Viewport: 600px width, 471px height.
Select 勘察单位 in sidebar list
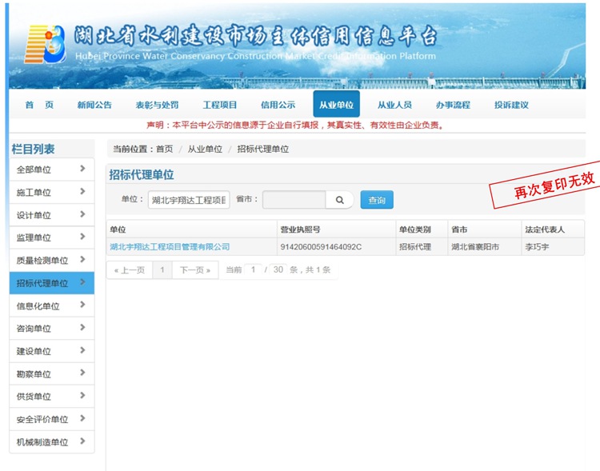[x=52, y=373]
